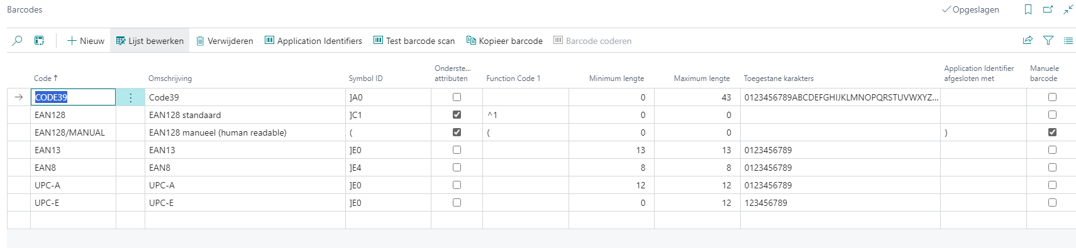1076x248 pixels.
Task: Toggle the filter pane funnel icon
Action: click(1048, 41)
